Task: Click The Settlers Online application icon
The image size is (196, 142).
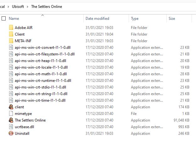Action: (11, 120)
